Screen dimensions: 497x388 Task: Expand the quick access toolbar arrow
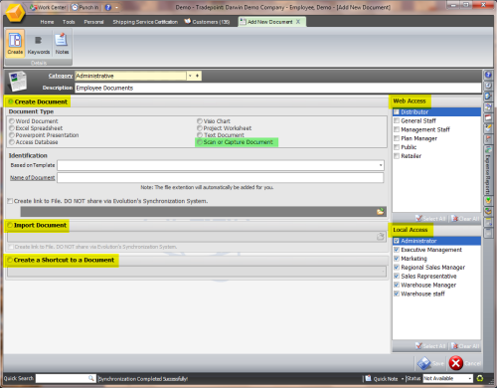pos(116,7)
